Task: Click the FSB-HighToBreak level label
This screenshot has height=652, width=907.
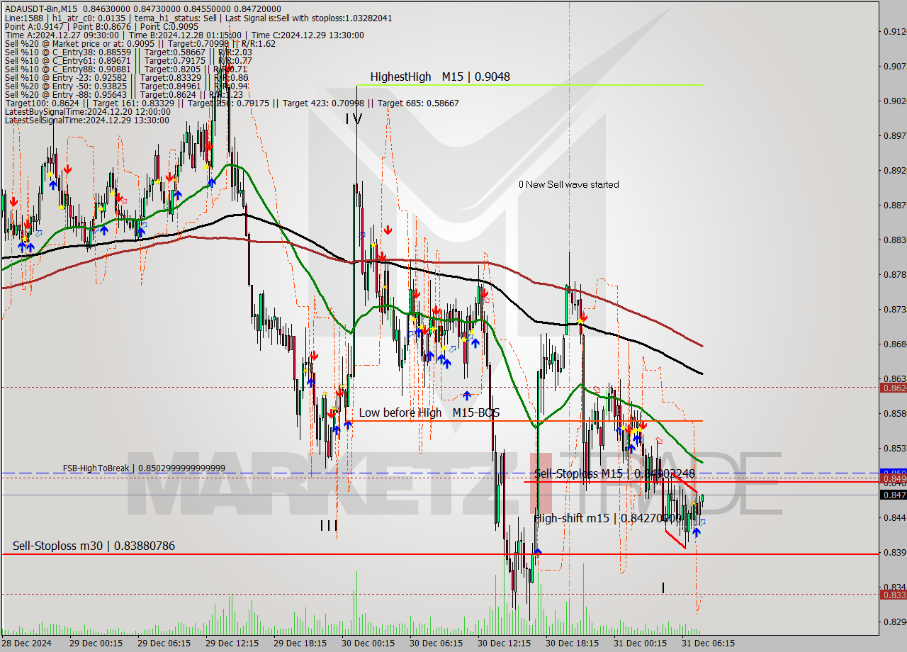Action: pyautogui.click(x=144, y=468)
